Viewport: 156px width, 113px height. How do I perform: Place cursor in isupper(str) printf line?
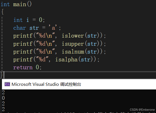[x=59, y=44]
